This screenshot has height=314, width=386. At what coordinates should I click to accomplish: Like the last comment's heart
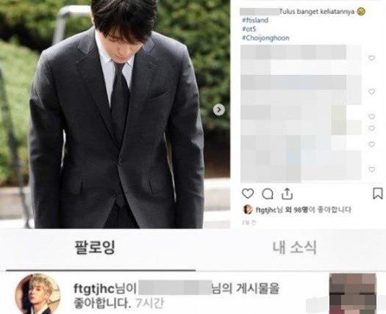click(372, 169)
